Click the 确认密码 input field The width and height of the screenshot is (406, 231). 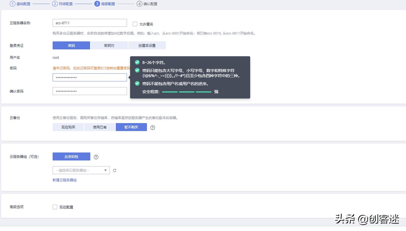[89, 91]
